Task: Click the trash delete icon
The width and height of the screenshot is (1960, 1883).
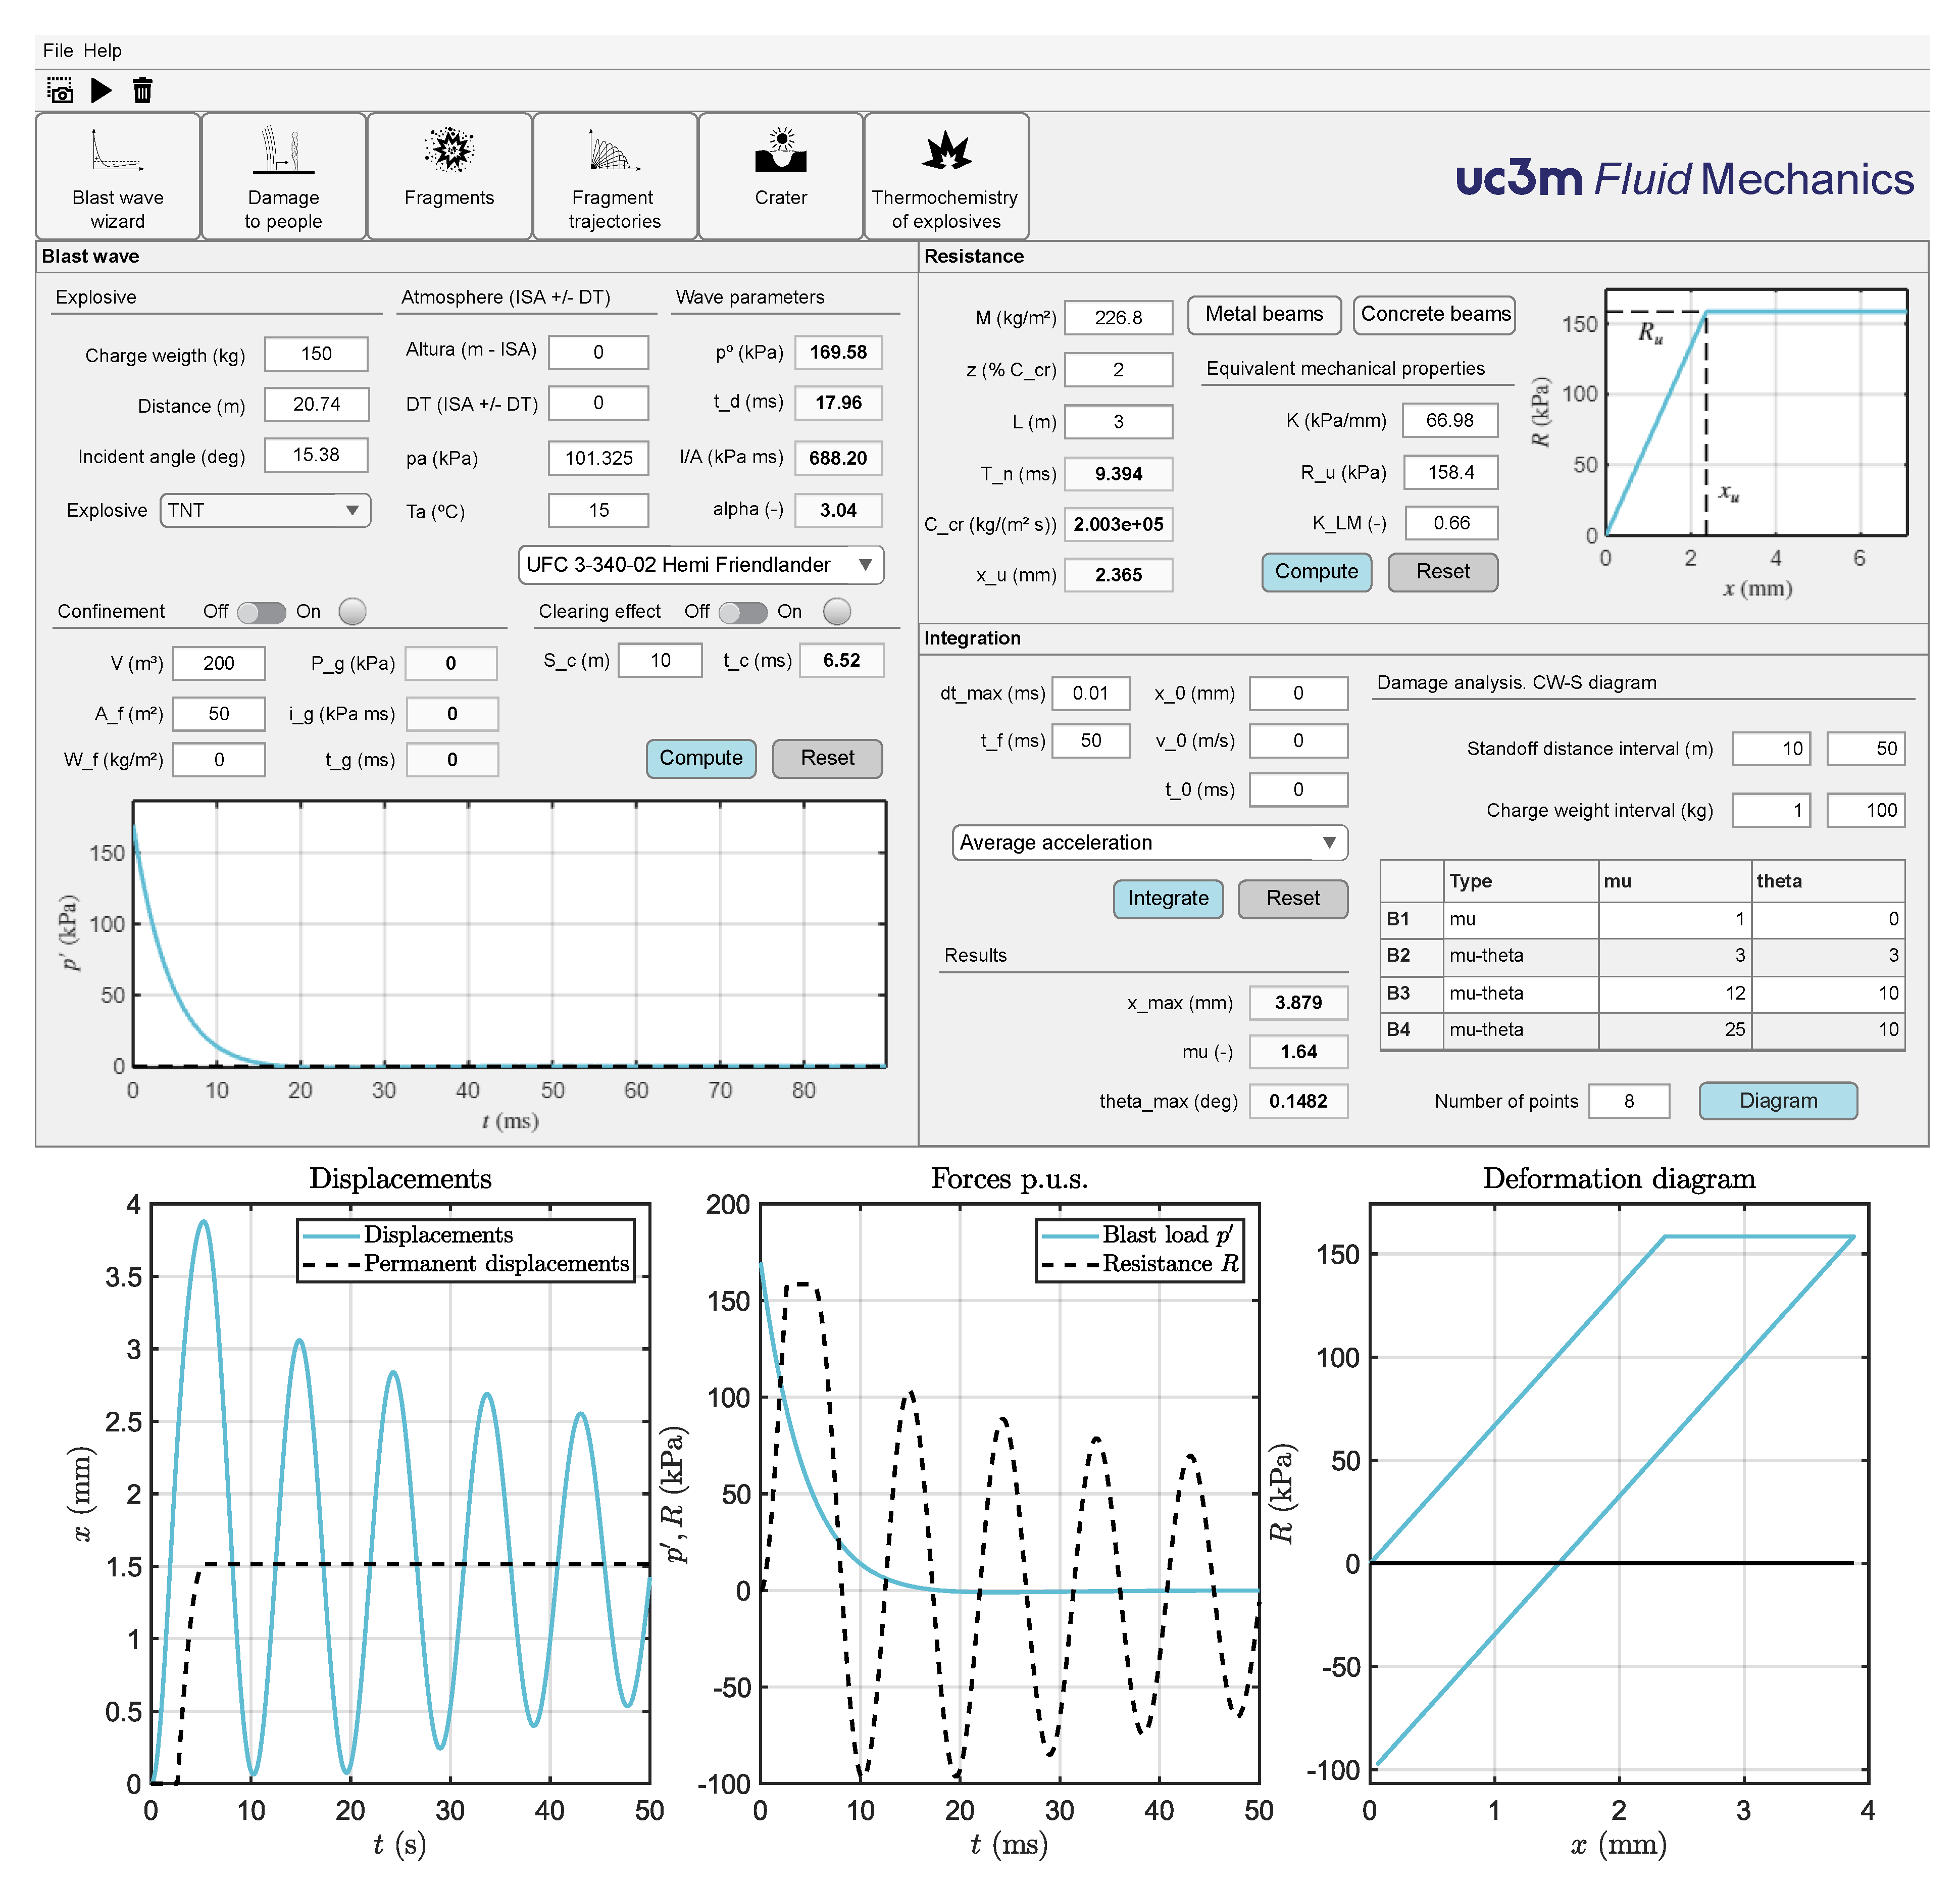Action: click(x=142, y=91)
